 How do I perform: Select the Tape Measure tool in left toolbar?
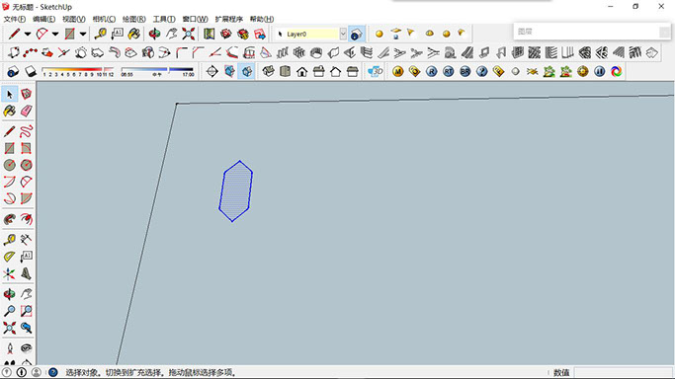[10, 240]
